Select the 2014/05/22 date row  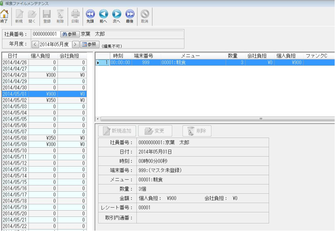tap(44, 226)
